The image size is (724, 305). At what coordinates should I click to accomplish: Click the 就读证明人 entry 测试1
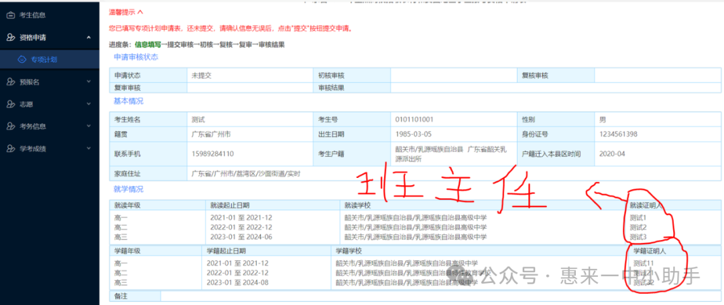pyautogui.click(x=638, y=217)
